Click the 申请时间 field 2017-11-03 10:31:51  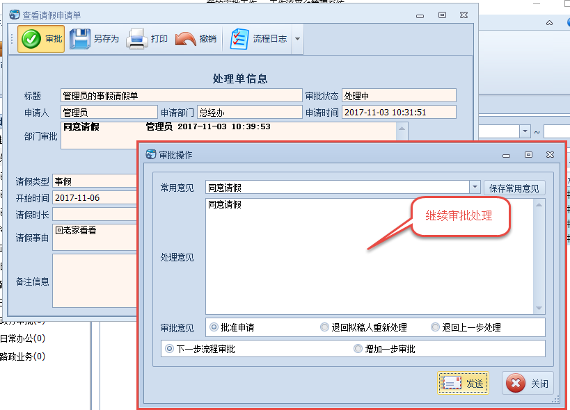click(x=399, y=113)
